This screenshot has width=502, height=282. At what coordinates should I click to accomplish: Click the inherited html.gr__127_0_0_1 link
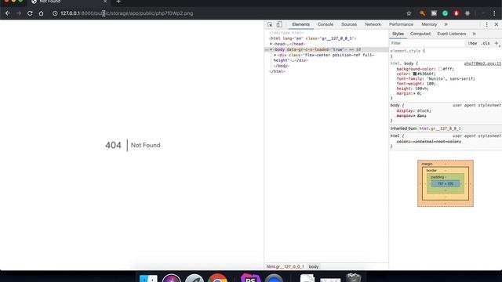pos(440,128)
